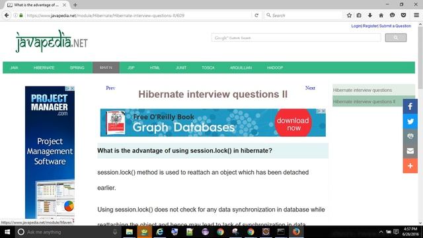Viewport: 423px width, 238px height.
Task: Click the red 'download now' ad button
Action: (x=293, y=124)
